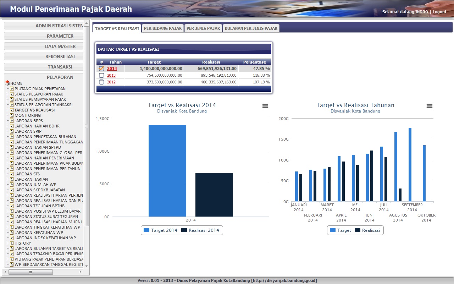The image size is (454, 284).
Task: Click sidebar horizontal scrollbar right arrow
Action: 81,272
